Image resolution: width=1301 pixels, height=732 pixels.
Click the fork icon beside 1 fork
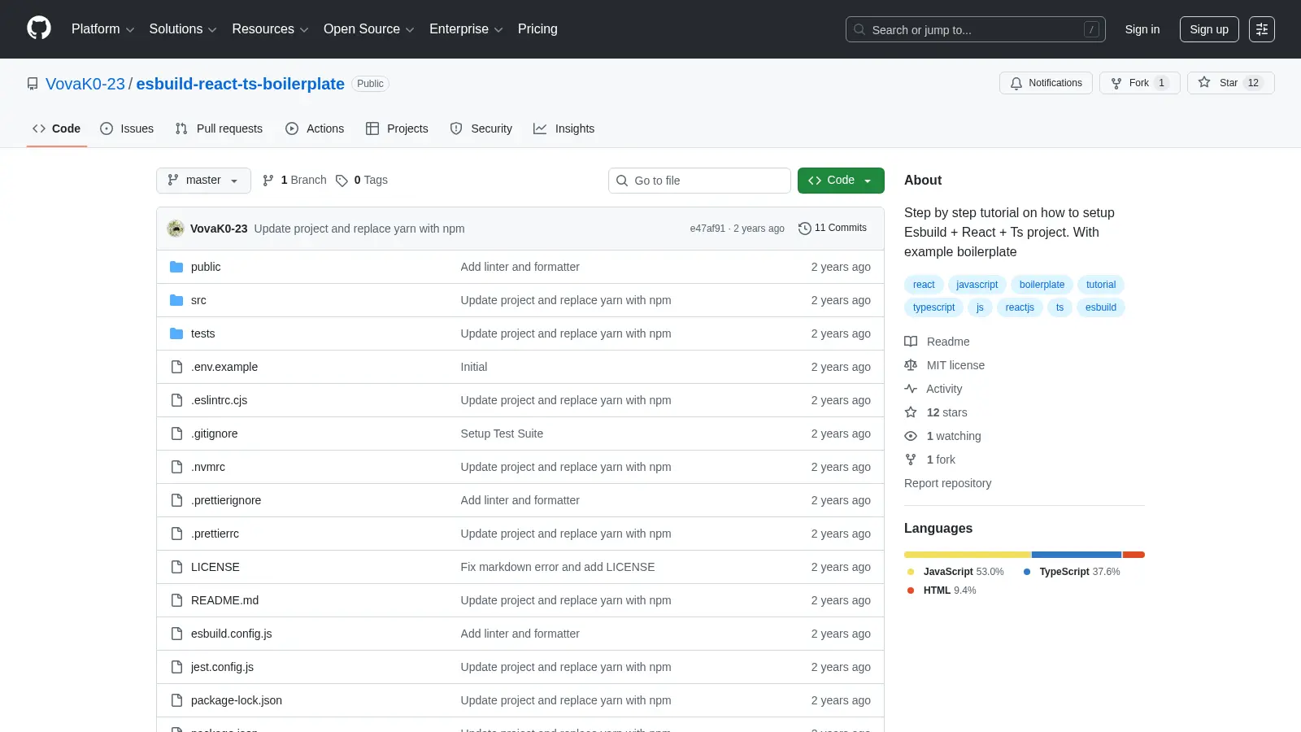coord(911,460)
